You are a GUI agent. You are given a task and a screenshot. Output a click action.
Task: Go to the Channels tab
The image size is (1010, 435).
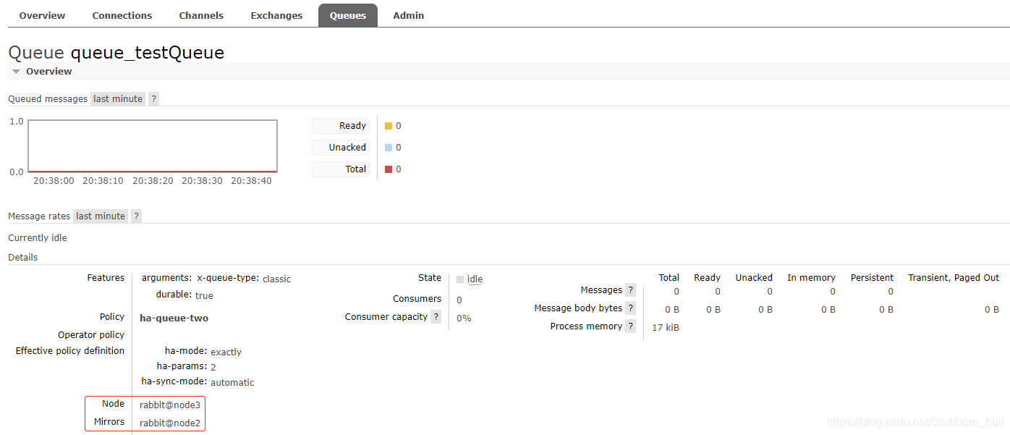coord(201,15)
